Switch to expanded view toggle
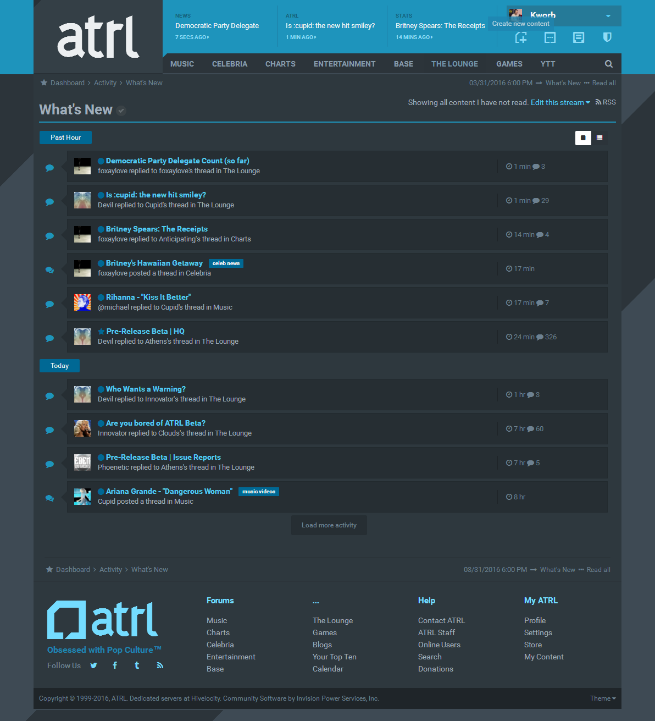Screen dimensions: 655x721 [x=600, y=137]
